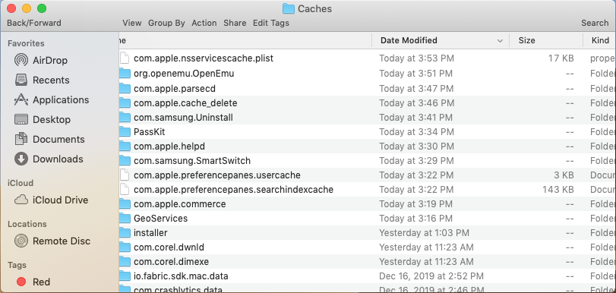Open Remote Disc under Locations

pos(52,241)
